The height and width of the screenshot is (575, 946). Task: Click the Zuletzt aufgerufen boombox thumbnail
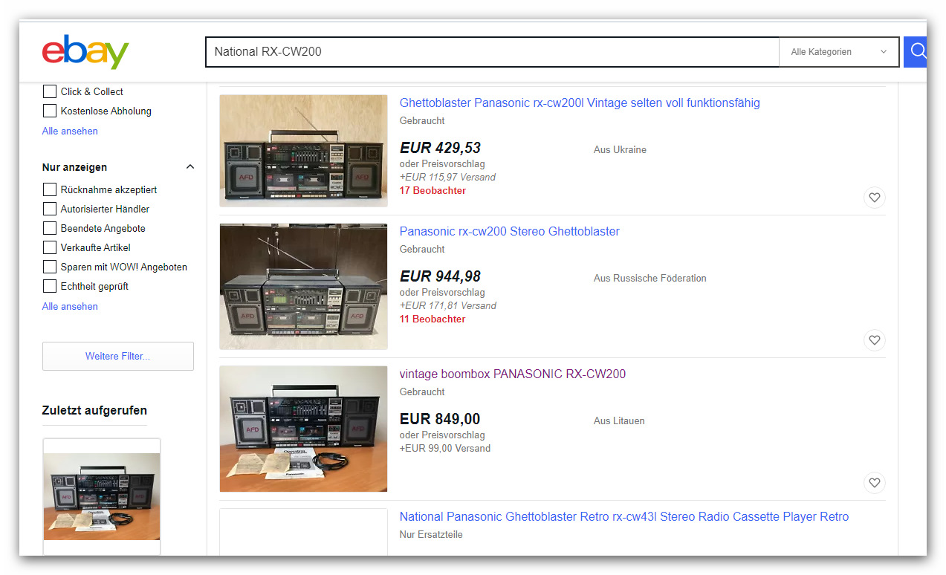point(102,496)
